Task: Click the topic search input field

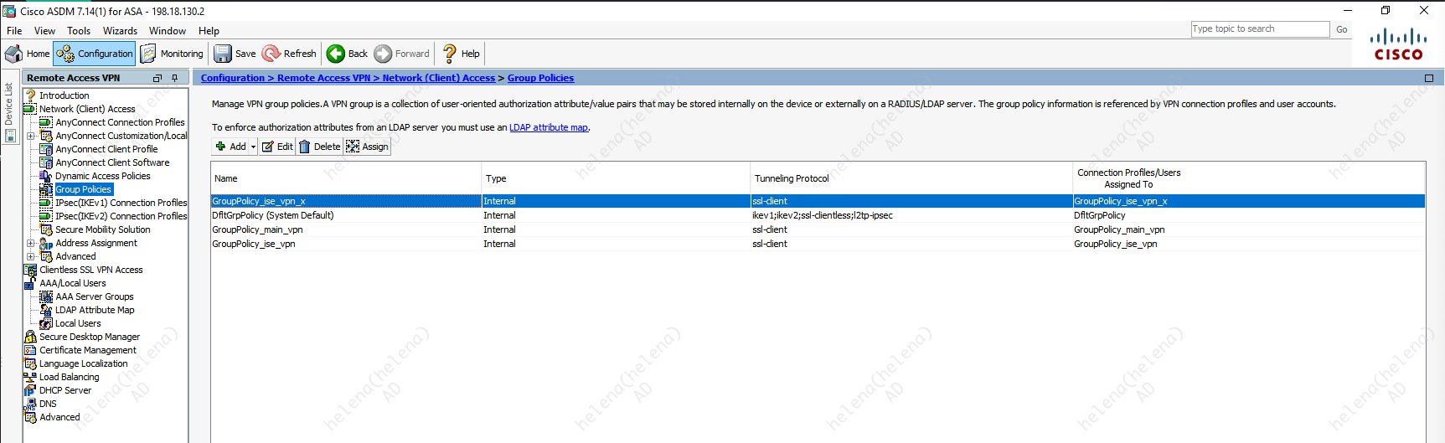Action: (1259, 29)
